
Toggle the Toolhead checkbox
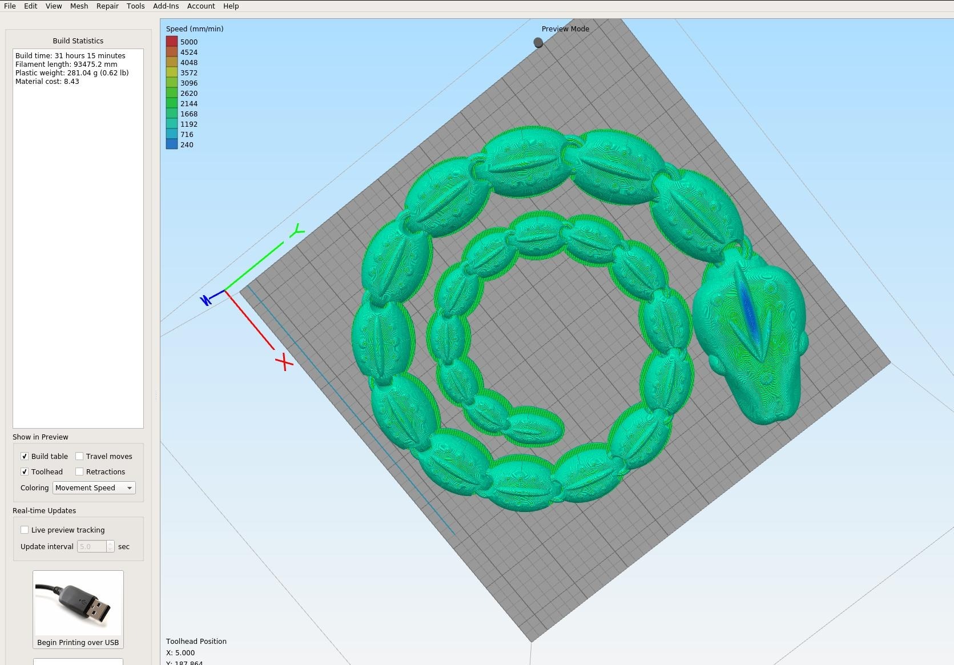coord(25,471)
